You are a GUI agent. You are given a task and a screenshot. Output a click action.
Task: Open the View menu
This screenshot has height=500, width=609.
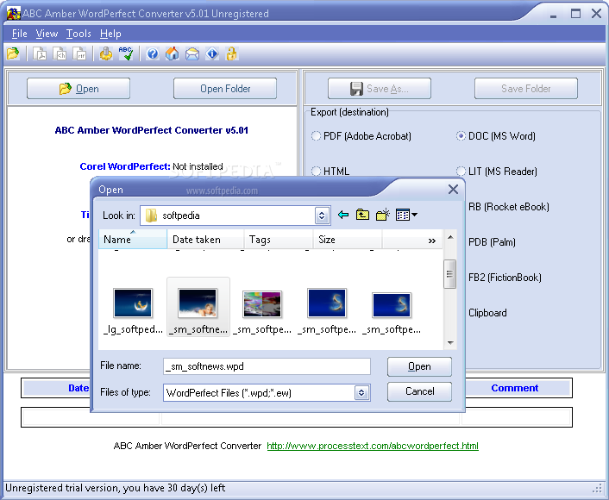point(47,34)
